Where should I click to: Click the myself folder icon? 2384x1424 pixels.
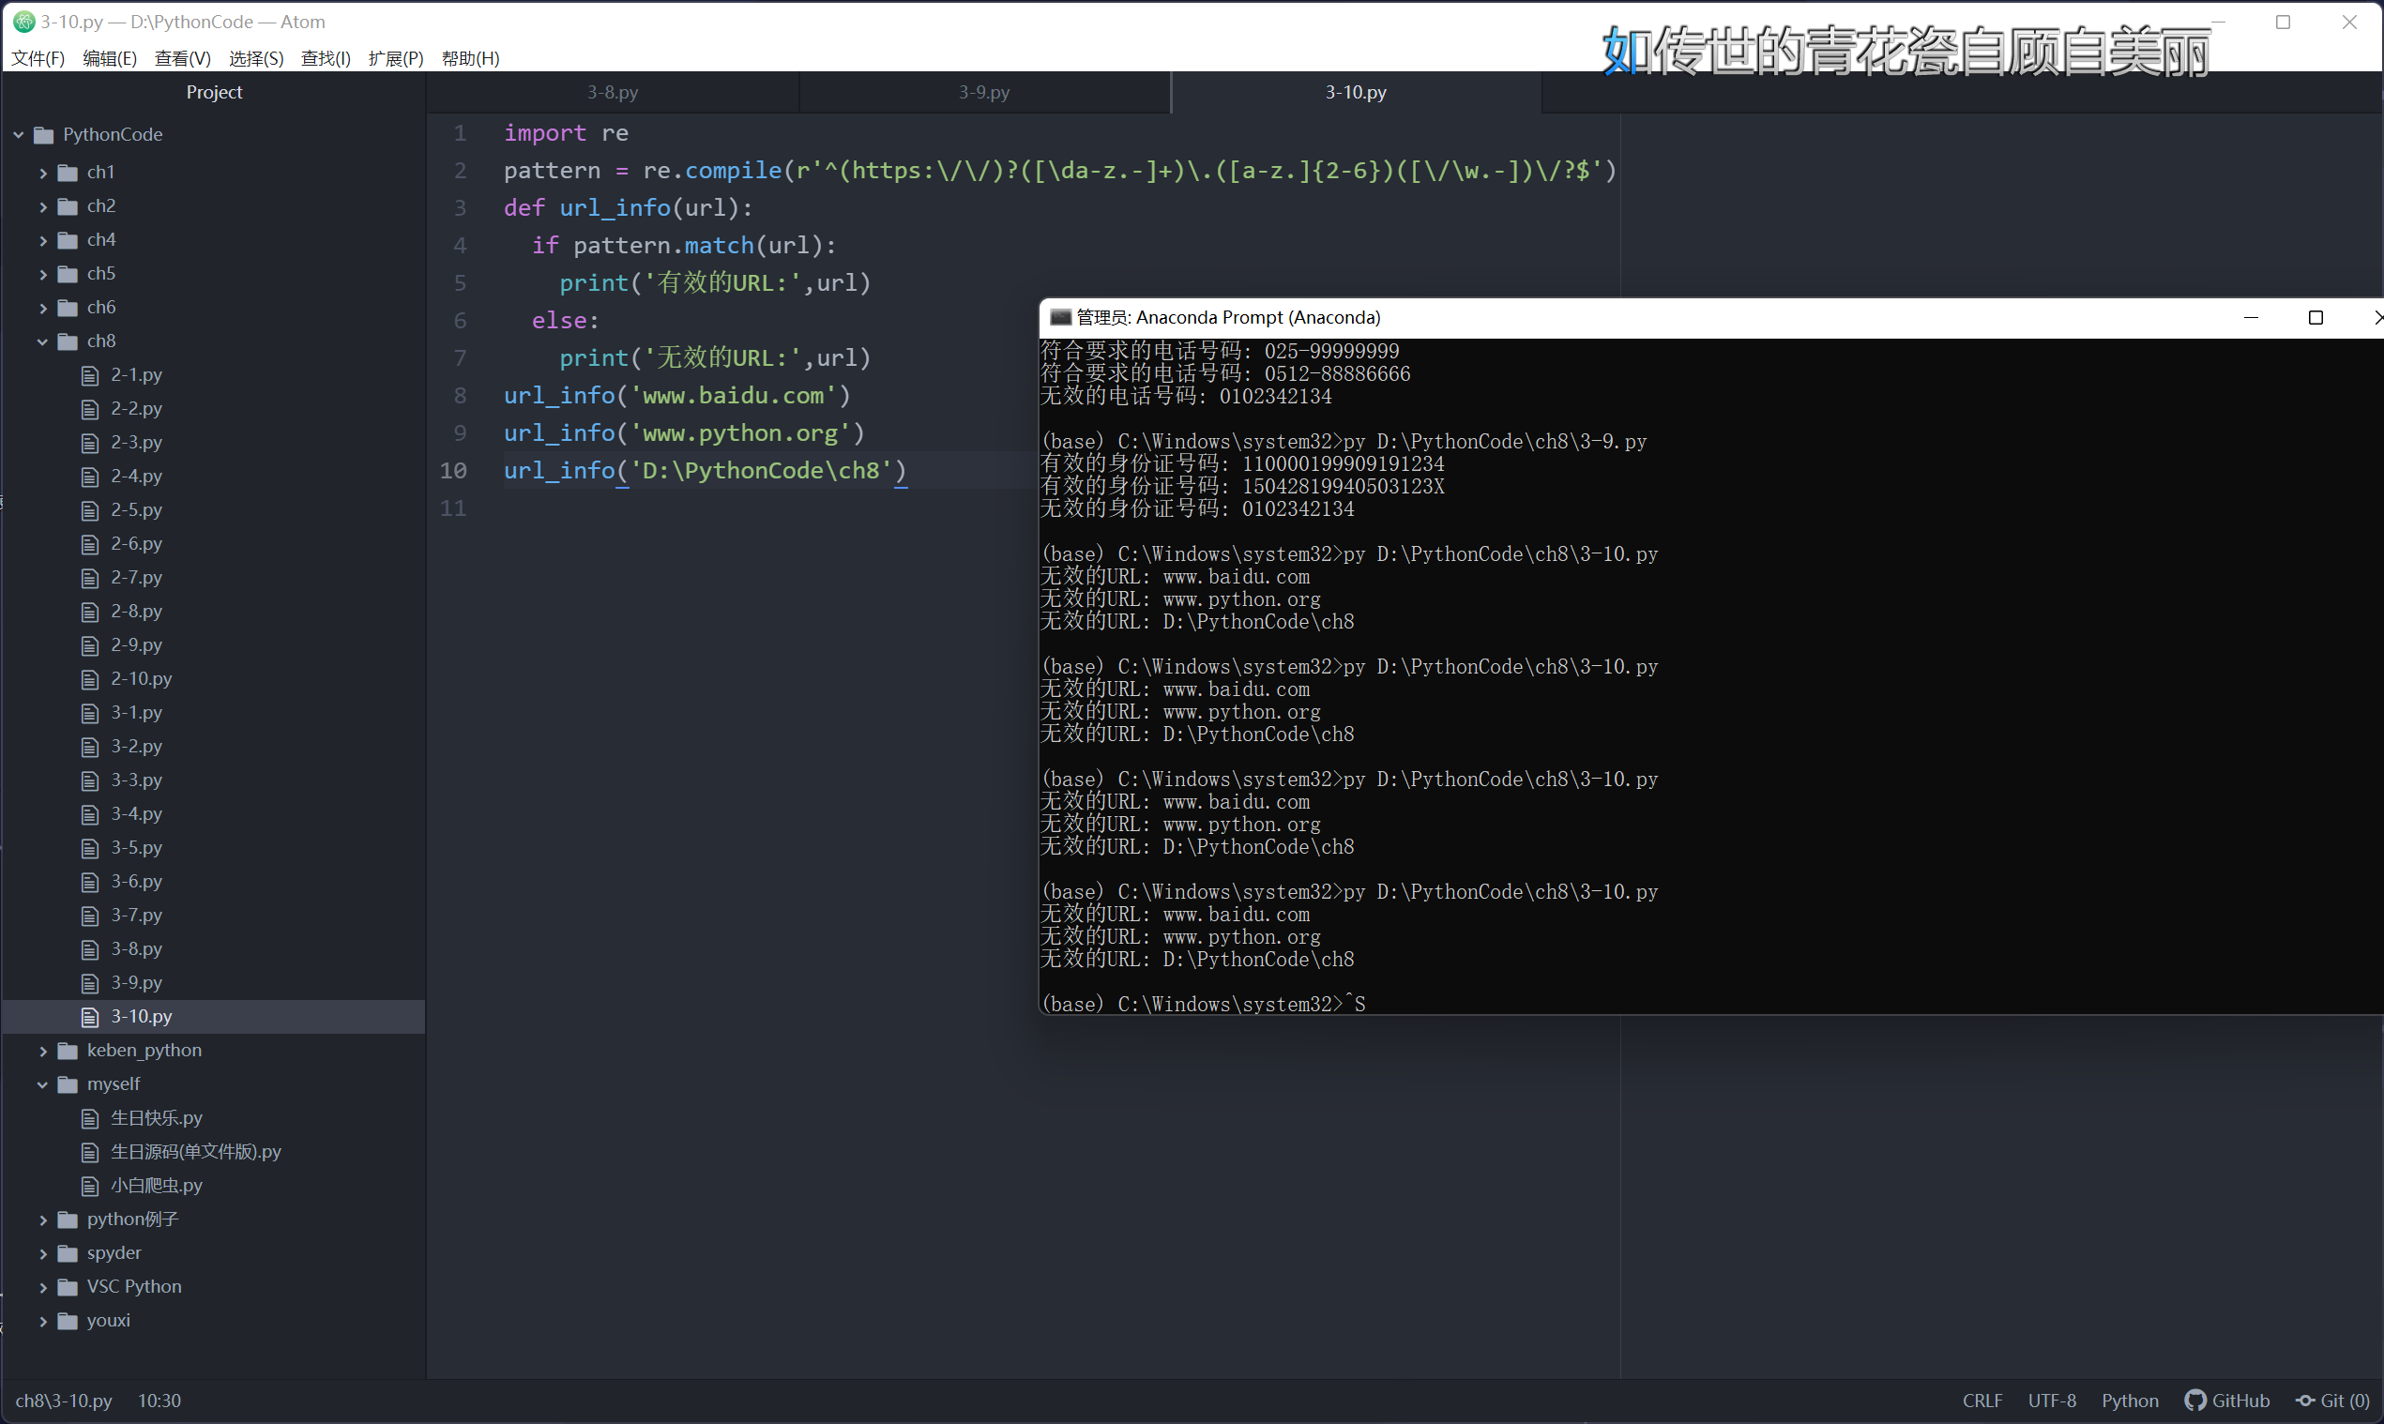68,1084
